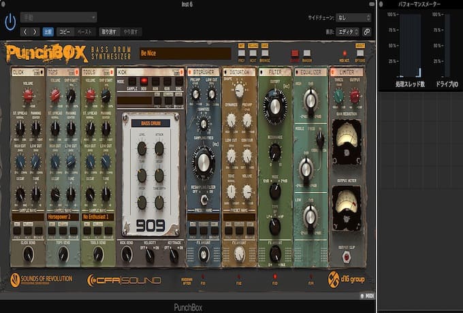
Task: Go to next setting with right arrow
Action: coord(35,32)
